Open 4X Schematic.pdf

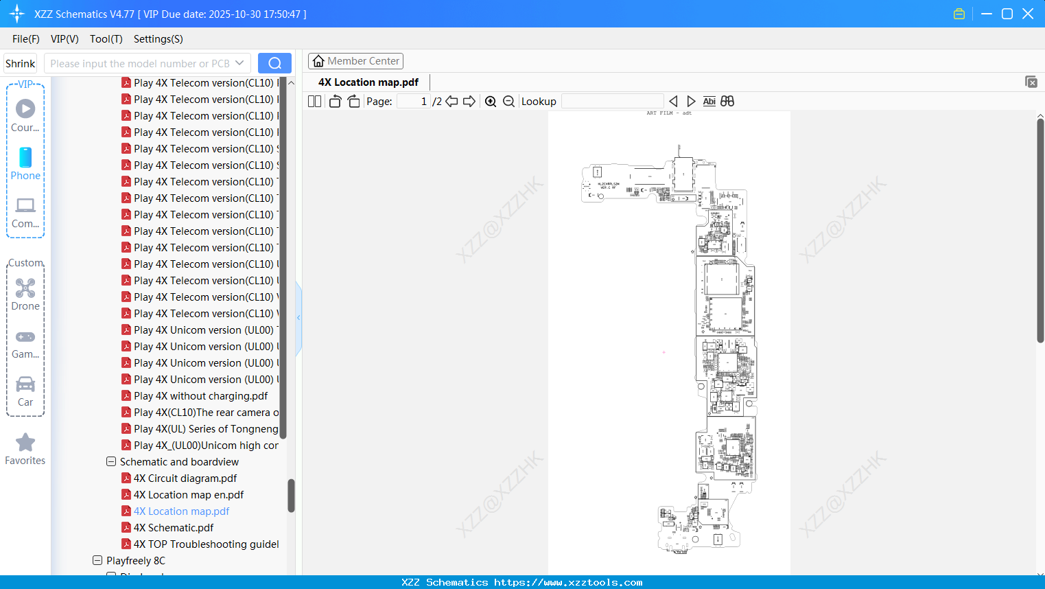174,528
